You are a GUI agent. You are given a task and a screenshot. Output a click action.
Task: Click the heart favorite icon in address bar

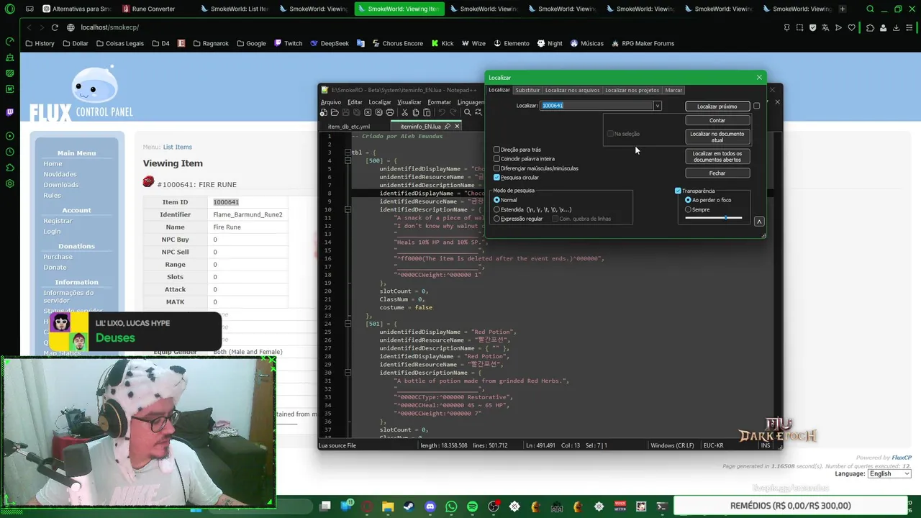(852, 27)
